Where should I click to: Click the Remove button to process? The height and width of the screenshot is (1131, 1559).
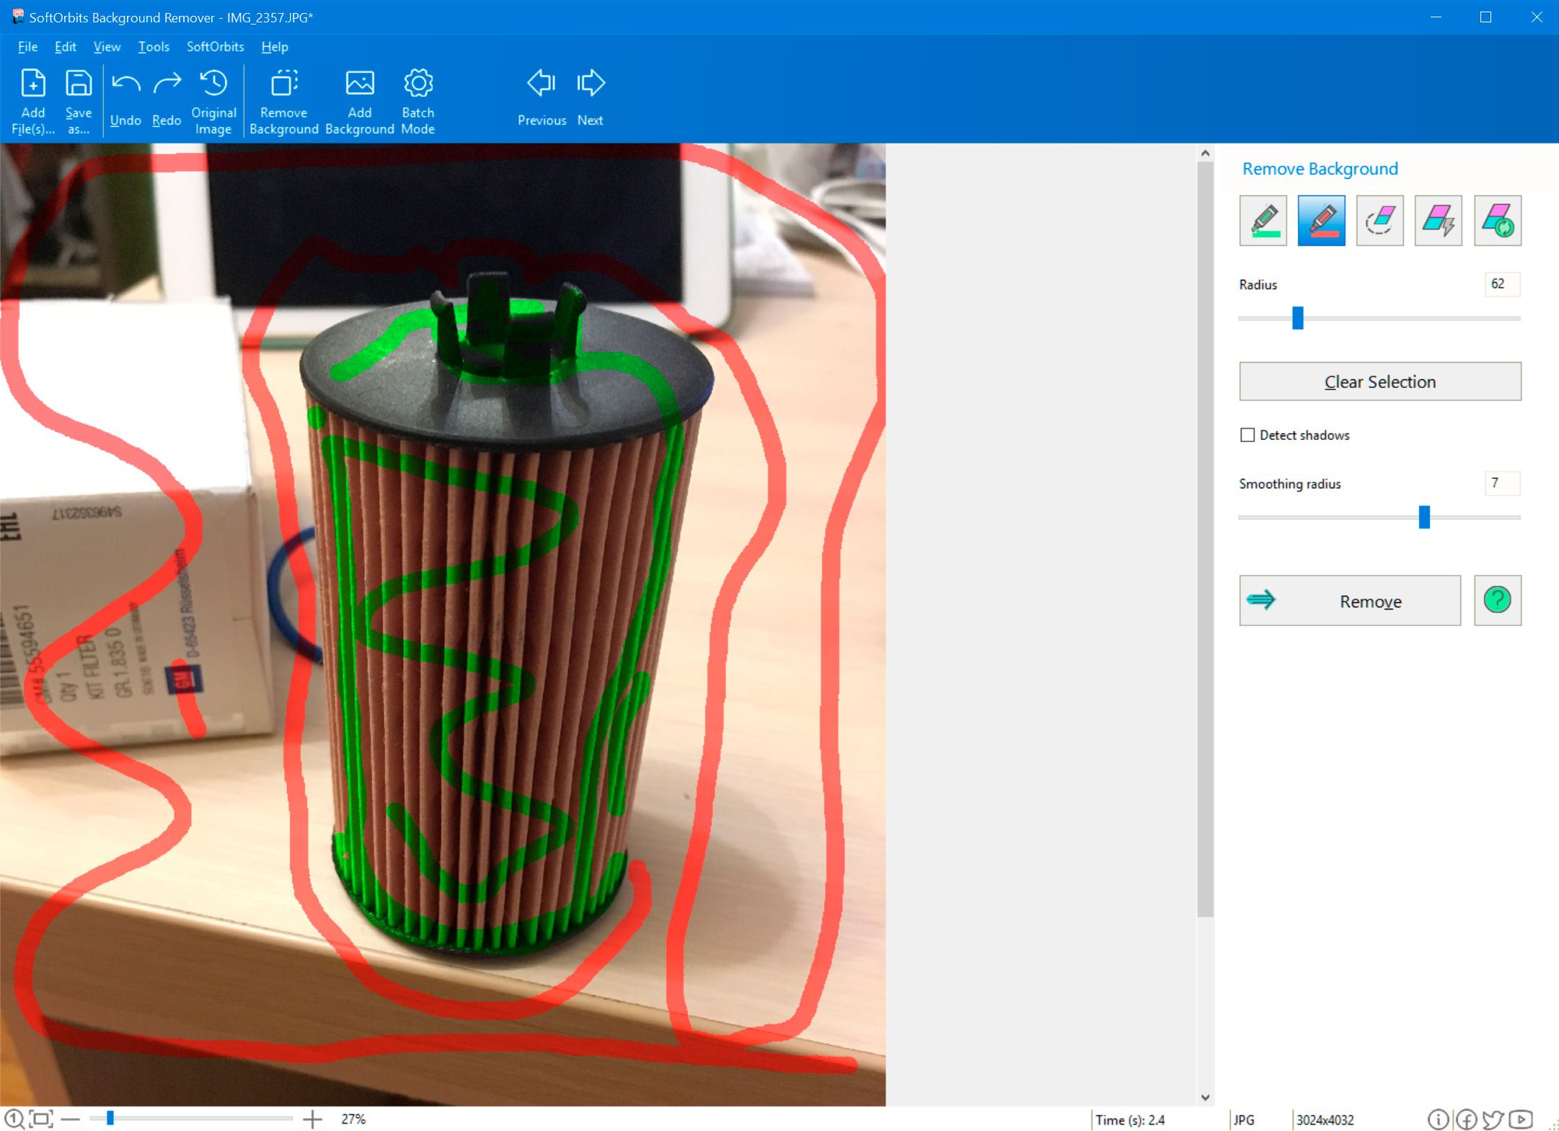click(x=1352, y=599)
